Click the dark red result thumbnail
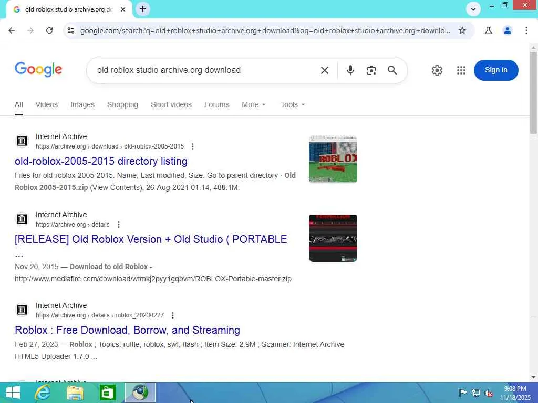Image resolution: width=538 pixels, height=403 pixels. (x=333, y=238)
